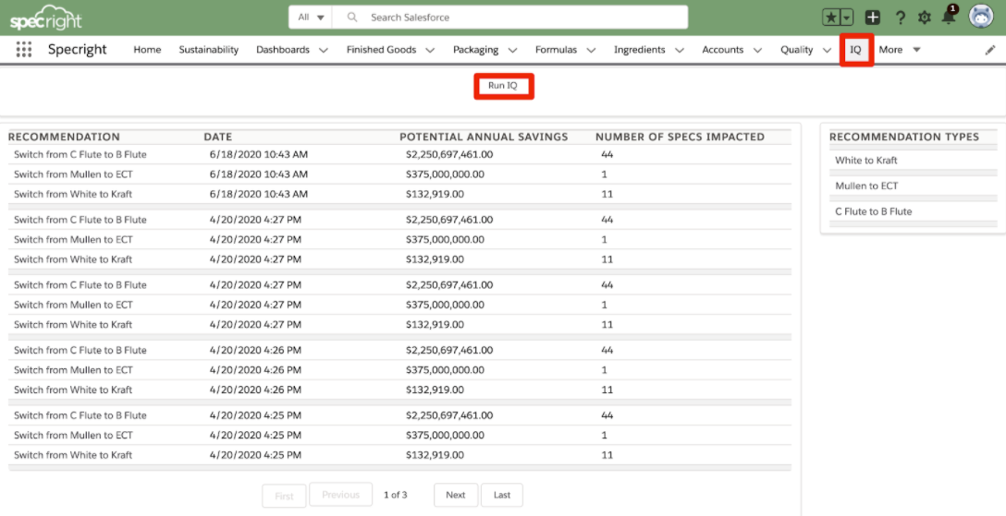Viewport: 1006px width, 516px height.
Task: Click the Specright logo
Action: click(x=48, y=18)
